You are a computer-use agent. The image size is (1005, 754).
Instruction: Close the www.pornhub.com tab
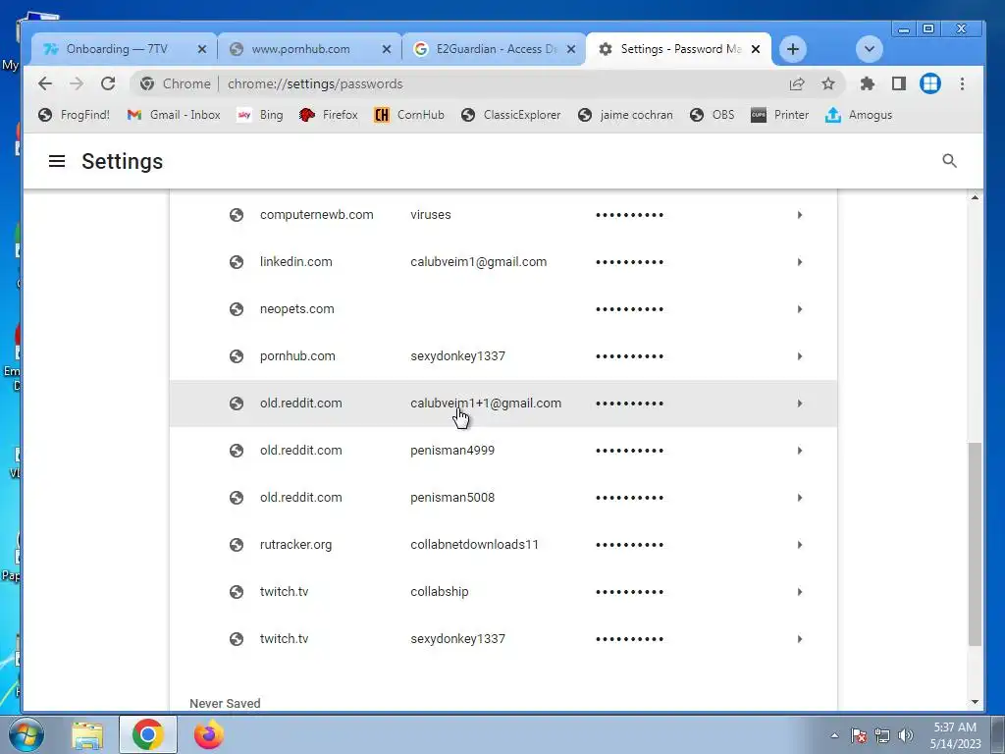point(387,49)
